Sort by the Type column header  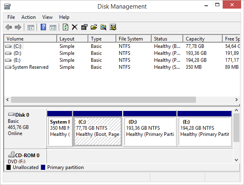(102, 39)
